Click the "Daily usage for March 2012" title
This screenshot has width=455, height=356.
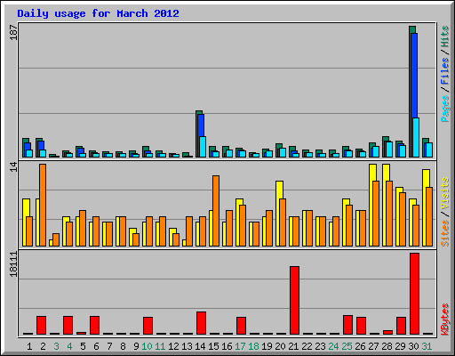[x=98, y=13]
